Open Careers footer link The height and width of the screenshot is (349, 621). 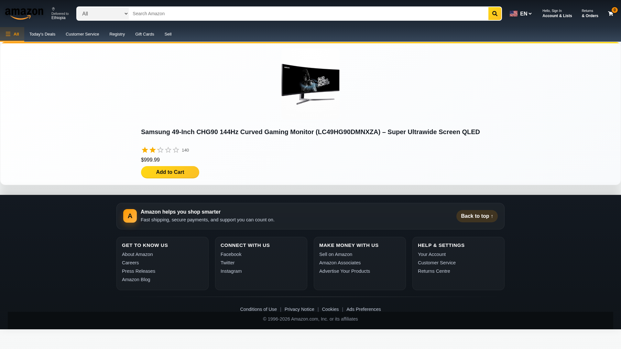(x=130, y=263)
